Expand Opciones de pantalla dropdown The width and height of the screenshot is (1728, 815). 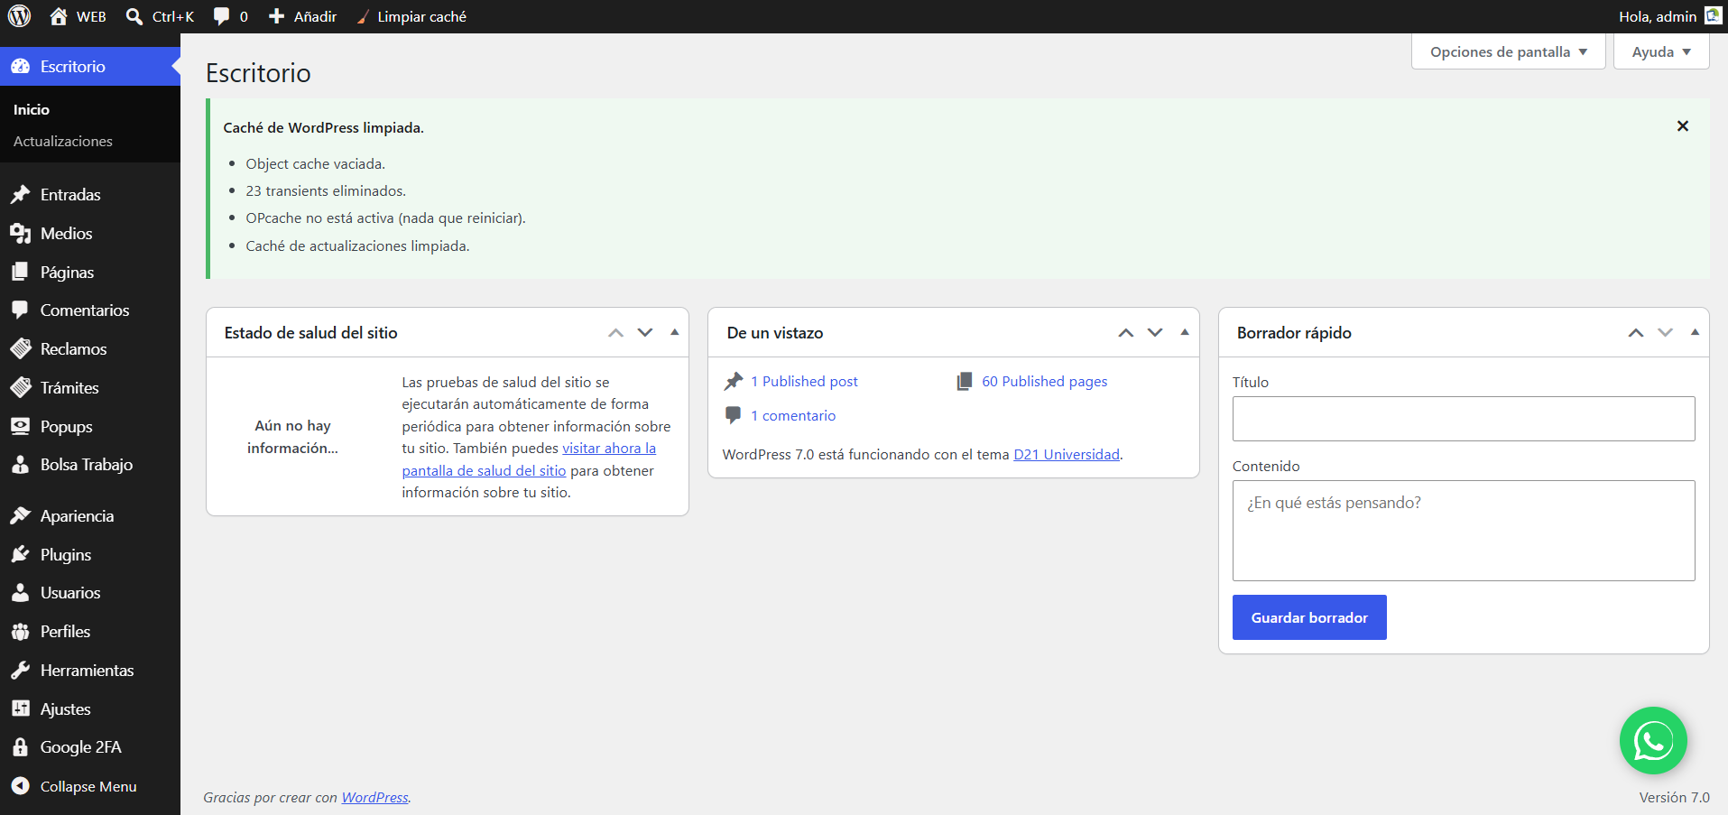[1508, 51]
